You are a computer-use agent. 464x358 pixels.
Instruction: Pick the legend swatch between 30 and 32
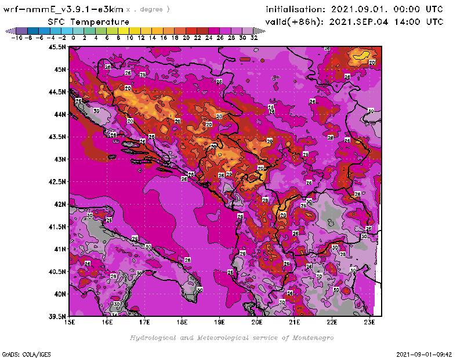click(248, 31)
